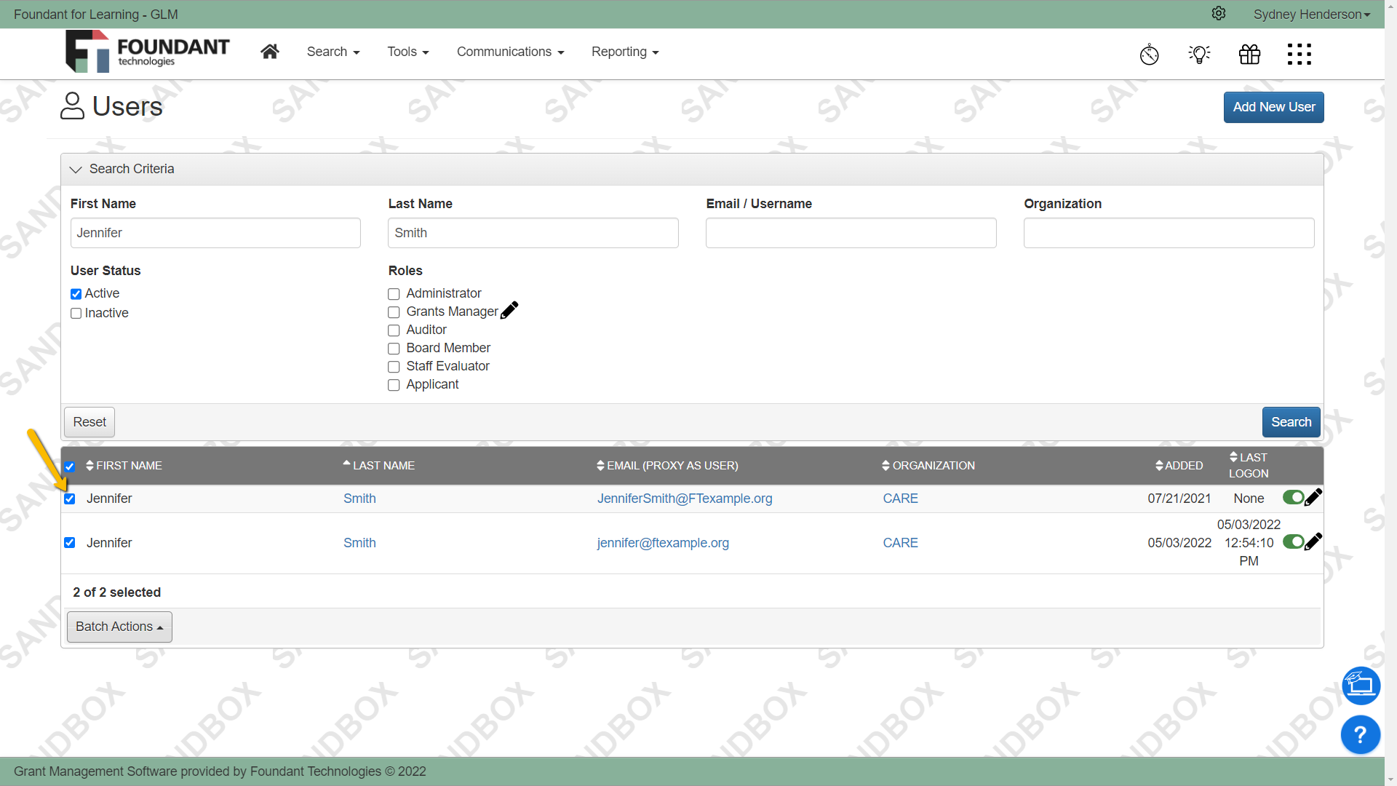The height and width of the screenshot is (786, 1397).
Task: Click the stopwatch timer icon
Action: [x=1150, y=54]
